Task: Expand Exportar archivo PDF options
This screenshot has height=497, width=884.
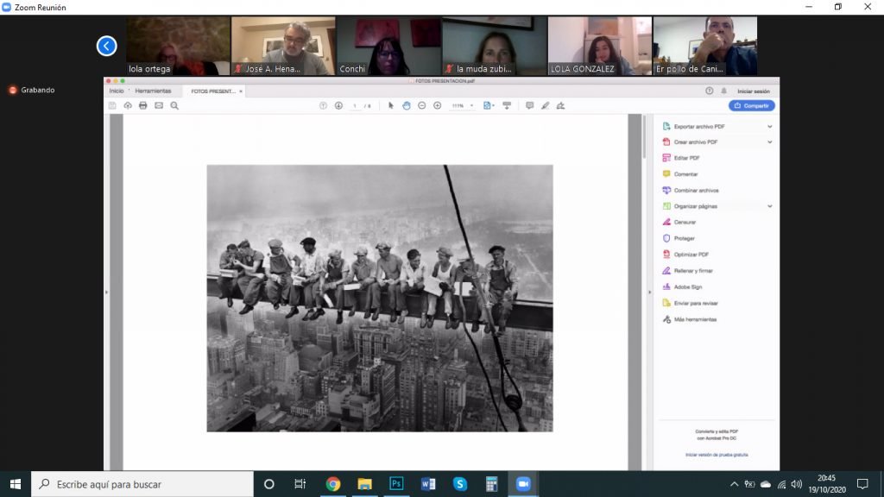Action: [769, 126]
